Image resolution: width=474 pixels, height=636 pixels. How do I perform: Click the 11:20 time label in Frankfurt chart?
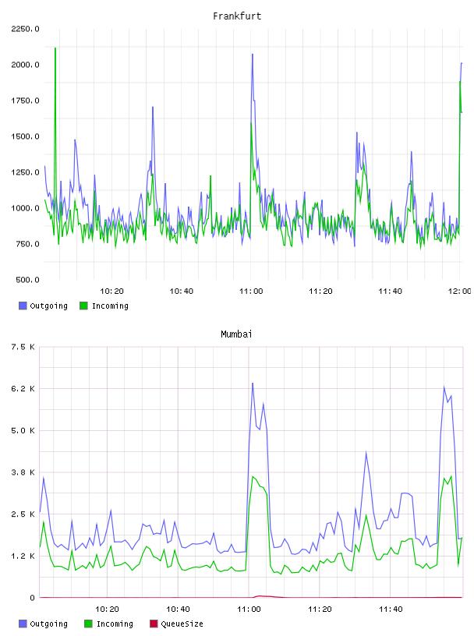(320, 291)
